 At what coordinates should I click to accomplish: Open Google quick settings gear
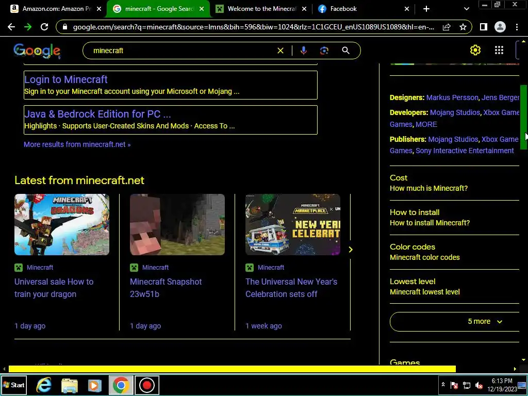[x=475, y=50]
